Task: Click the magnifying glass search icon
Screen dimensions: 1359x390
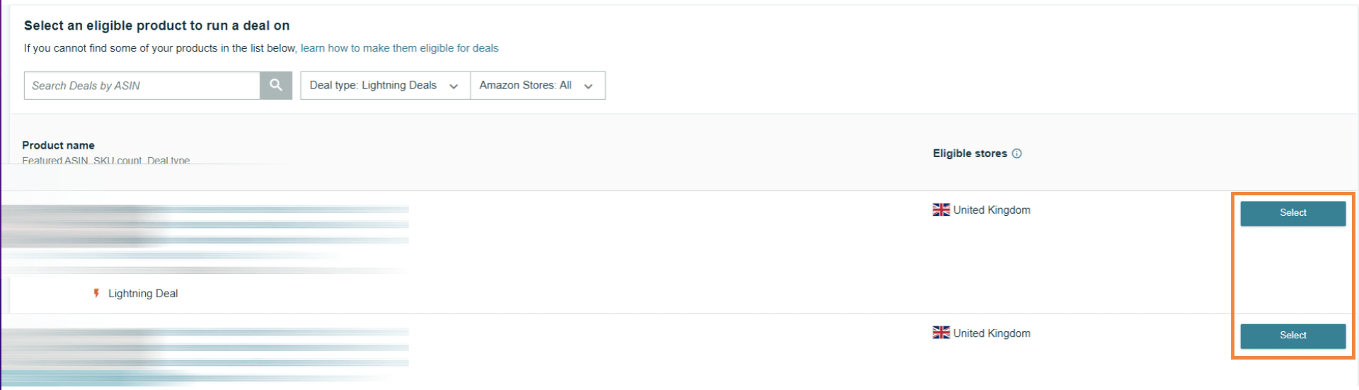Action: coord(276,86)
